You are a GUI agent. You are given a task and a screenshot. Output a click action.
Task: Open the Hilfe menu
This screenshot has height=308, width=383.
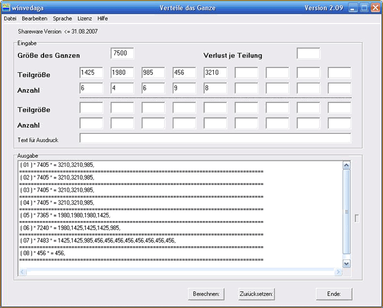tap(102, 18)
